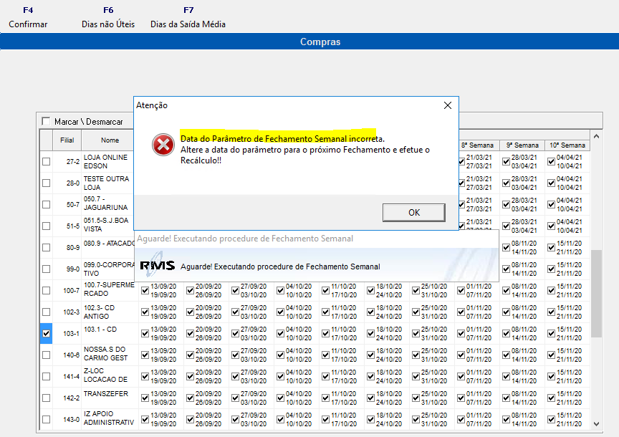Uncheck 10ª Semana 04/04/21 for filial 51-5
Viewport: 619px width, 437px height.
click(551, 226)
